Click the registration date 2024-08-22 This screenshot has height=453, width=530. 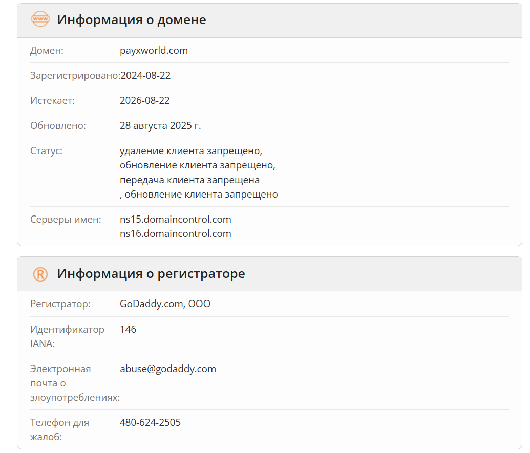[x=145, y=76]
